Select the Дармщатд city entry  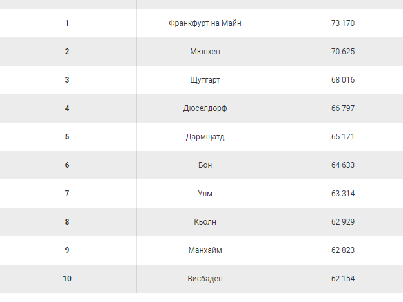click(x=205, y=137)
